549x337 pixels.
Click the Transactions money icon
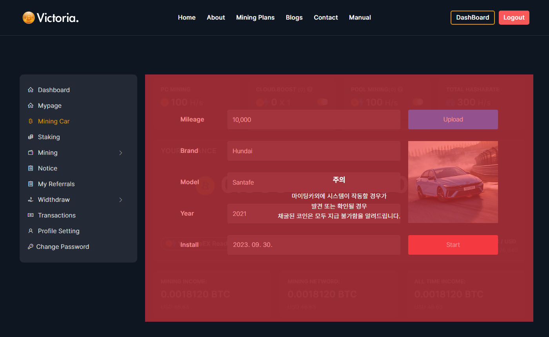(31, 216)
